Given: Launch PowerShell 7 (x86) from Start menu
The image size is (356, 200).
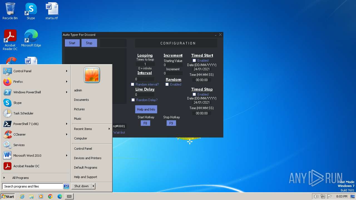Looking at the screenshot, I should click(35, 124).
